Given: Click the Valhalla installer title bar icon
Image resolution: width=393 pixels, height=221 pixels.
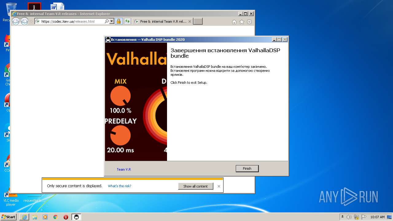Looking at the screenshot, I should pos(108,40).
